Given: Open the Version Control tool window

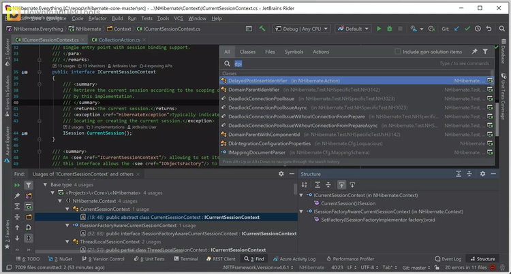Looking at the screenshot, I should [x=103, y=259].
